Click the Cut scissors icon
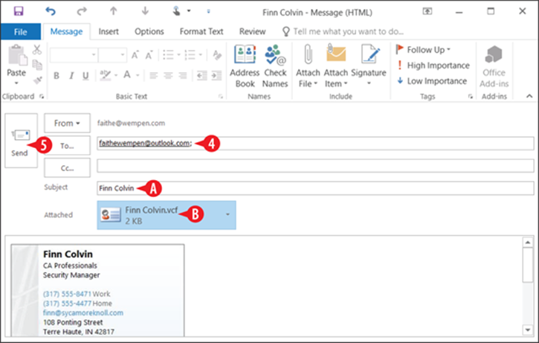539x343 pixels. click(37, 50)
